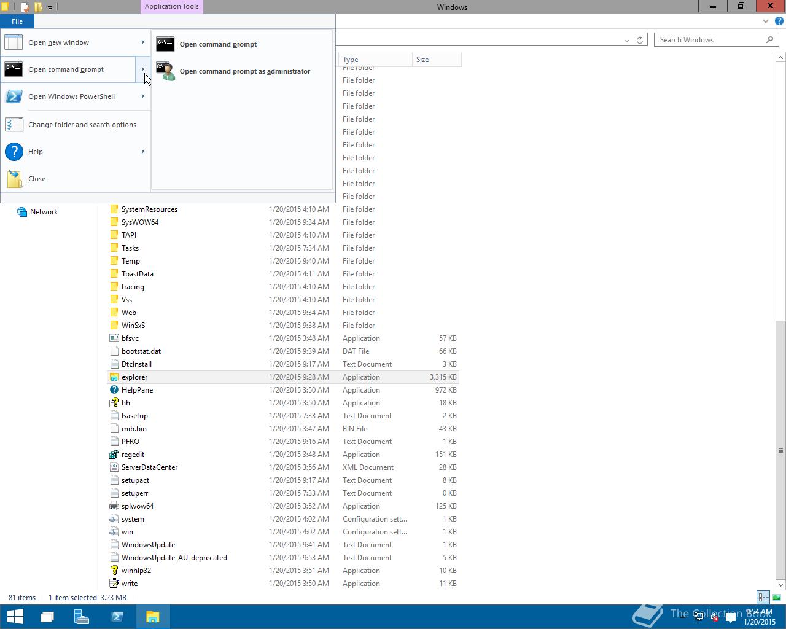Select the regedit application icon
Screen dimensions: 786x629
point(114,455)
